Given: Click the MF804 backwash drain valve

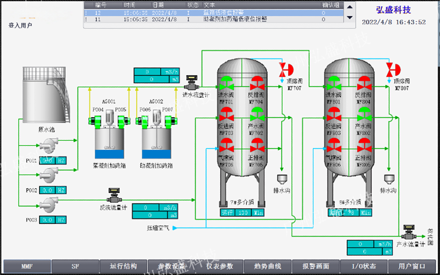Looking at the screenshot, I should click(364, 83).
